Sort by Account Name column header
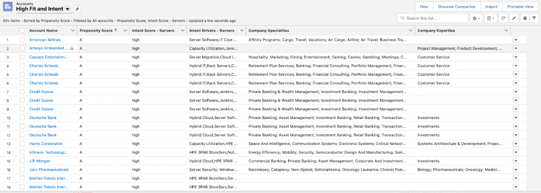Screen dimensions: 541x193 [43, 31]
